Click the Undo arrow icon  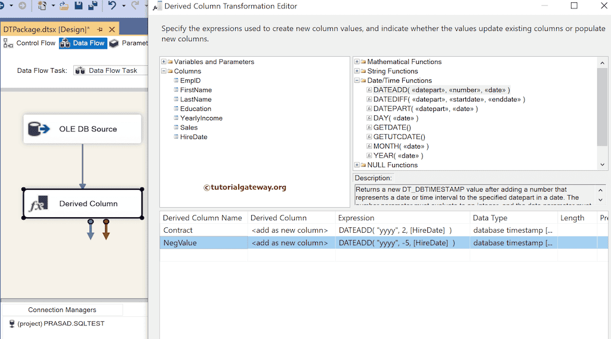(112, 5)
